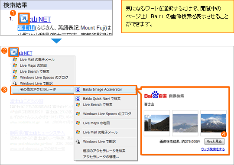The image size is (234, 165).
Task: Open the faded 静岡県/富士山ビューシステム link
Action: point(37,133)
